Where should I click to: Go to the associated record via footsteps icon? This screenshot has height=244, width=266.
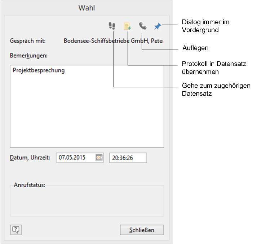point(112,26)
